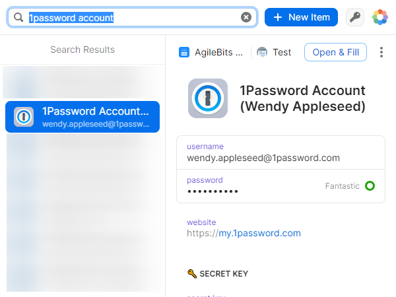Focus the search field containing "1password account"
Screen dimensions: 396x297
click(x=132, y=18)
